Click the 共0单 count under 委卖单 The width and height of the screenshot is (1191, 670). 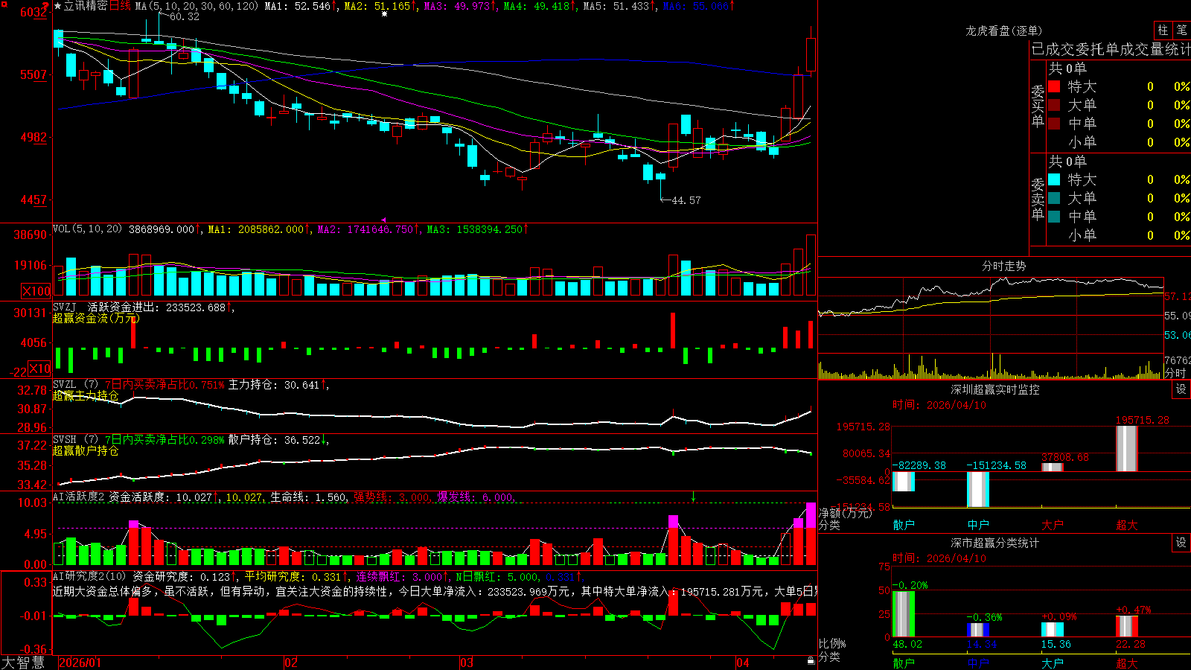(x=1067, y=161)
